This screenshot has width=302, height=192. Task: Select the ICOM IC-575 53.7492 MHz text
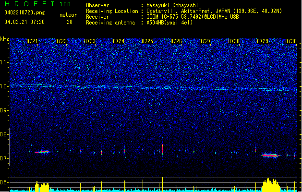(193, 17)
